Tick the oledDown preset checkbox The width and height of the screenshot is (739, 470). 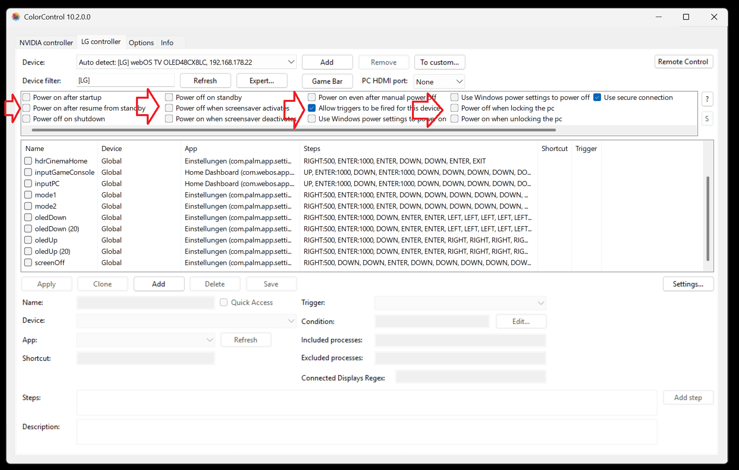[28, 217]
